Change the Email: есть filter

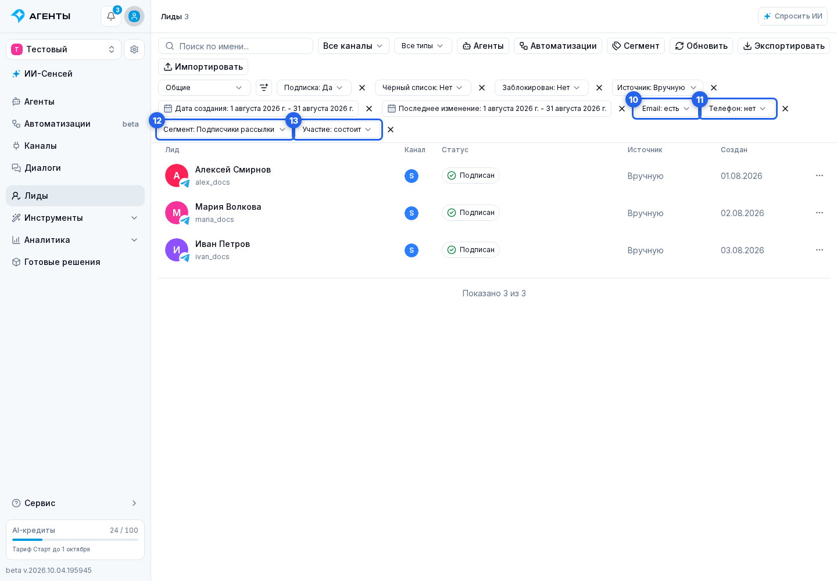click(x=666, y=109)
